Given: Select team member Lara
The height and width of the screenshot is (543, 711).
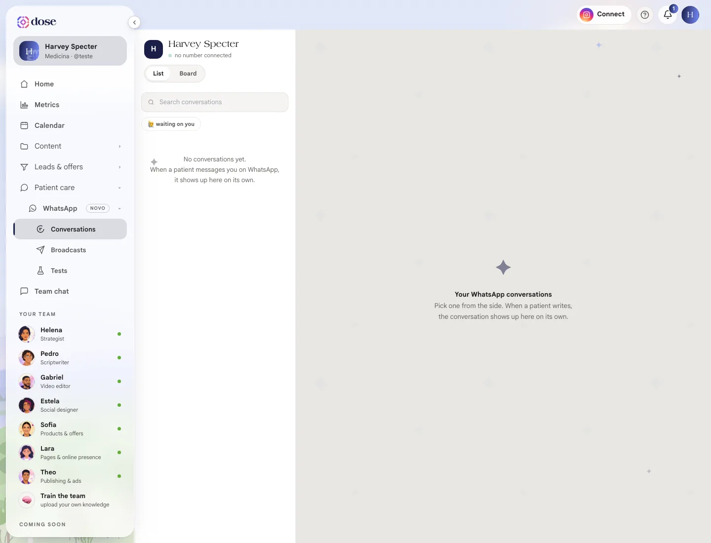Looking at the screenshot, I should (70, 453).
